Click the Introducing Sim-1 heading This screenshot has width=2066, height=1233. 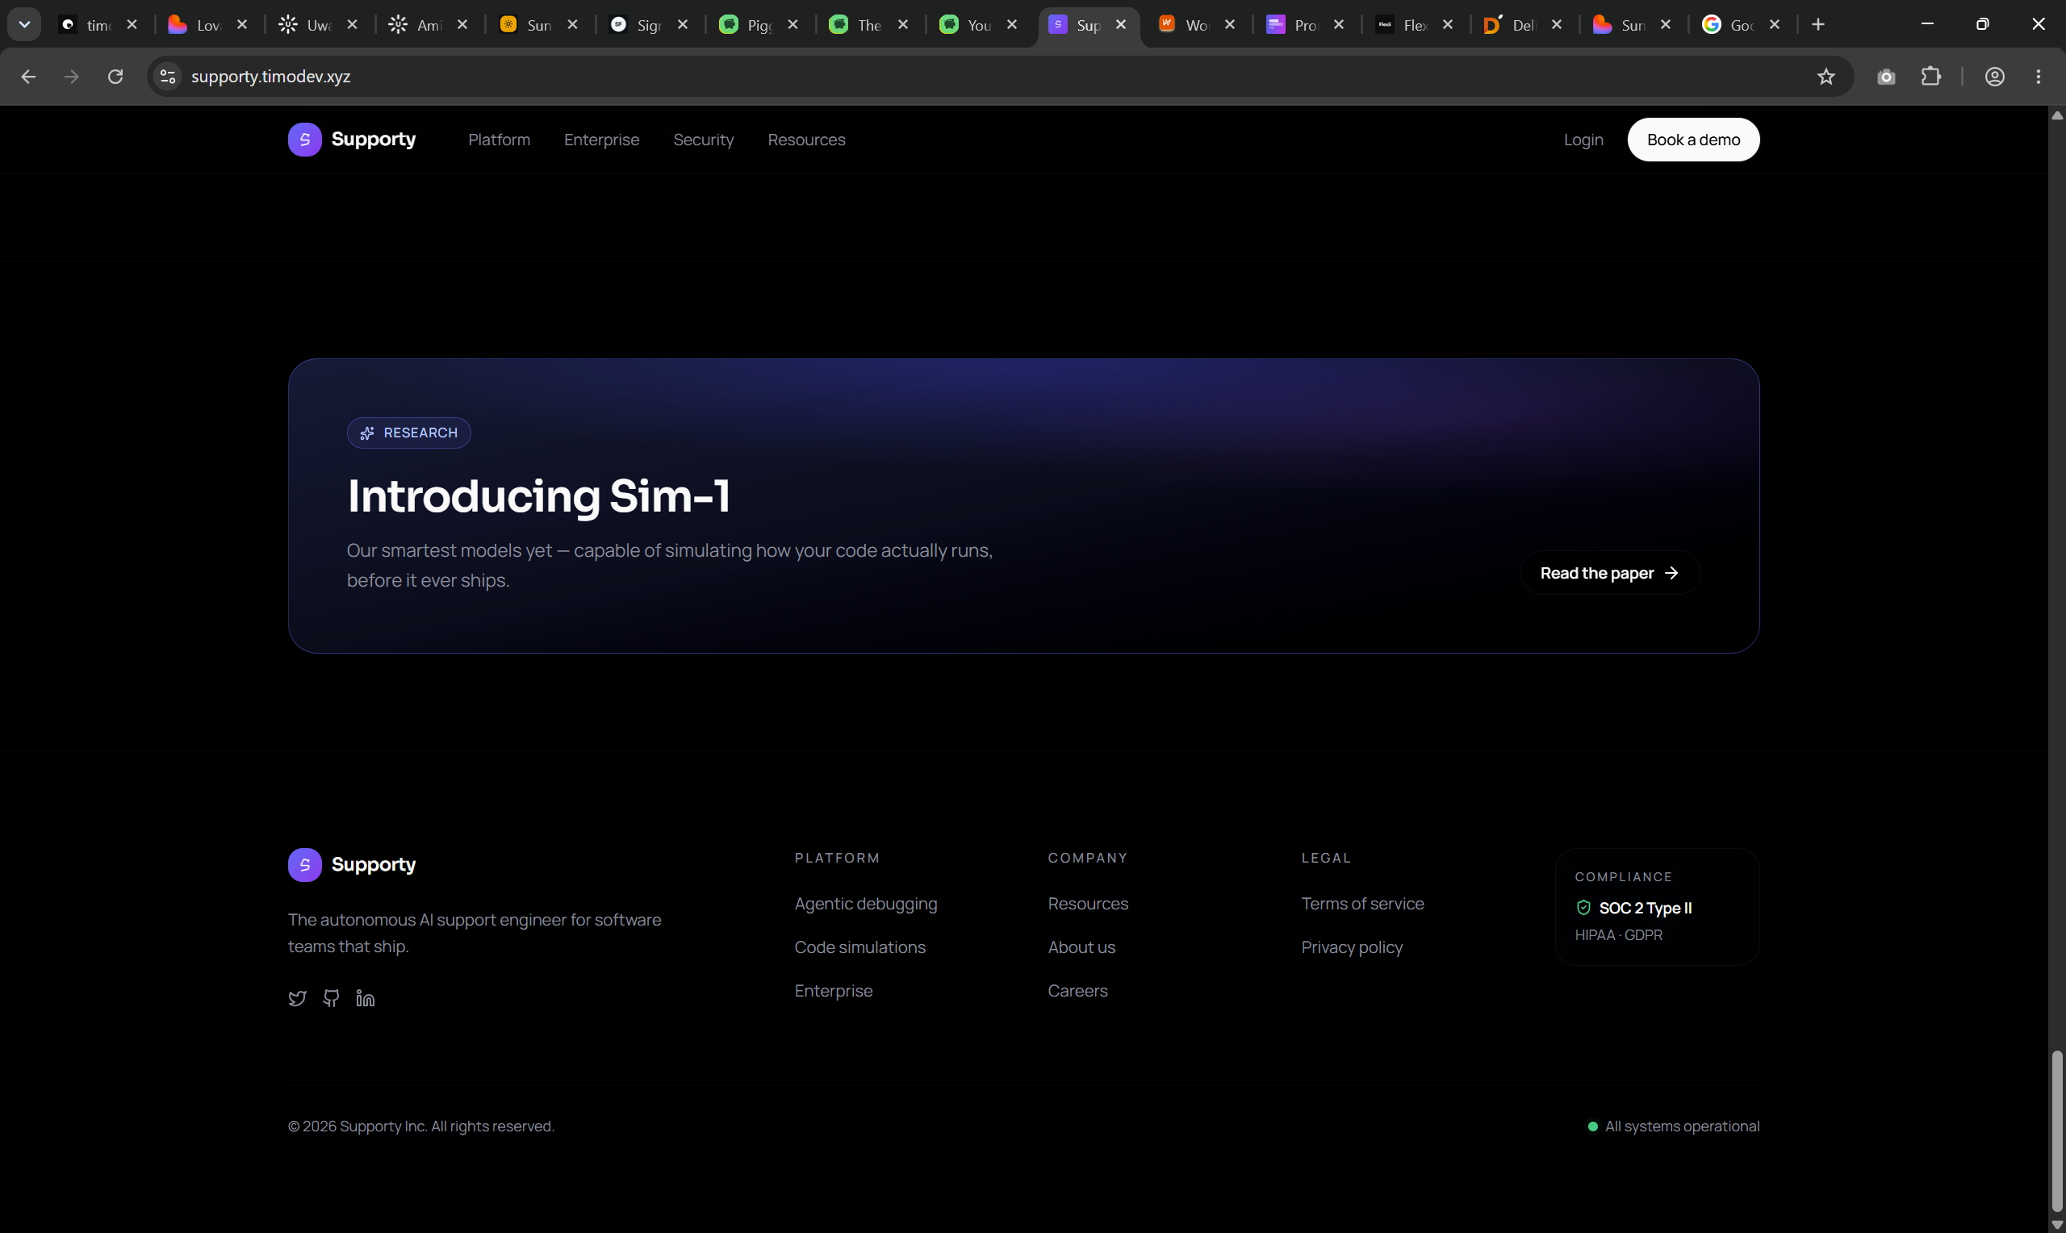click(x=538, y=497)
